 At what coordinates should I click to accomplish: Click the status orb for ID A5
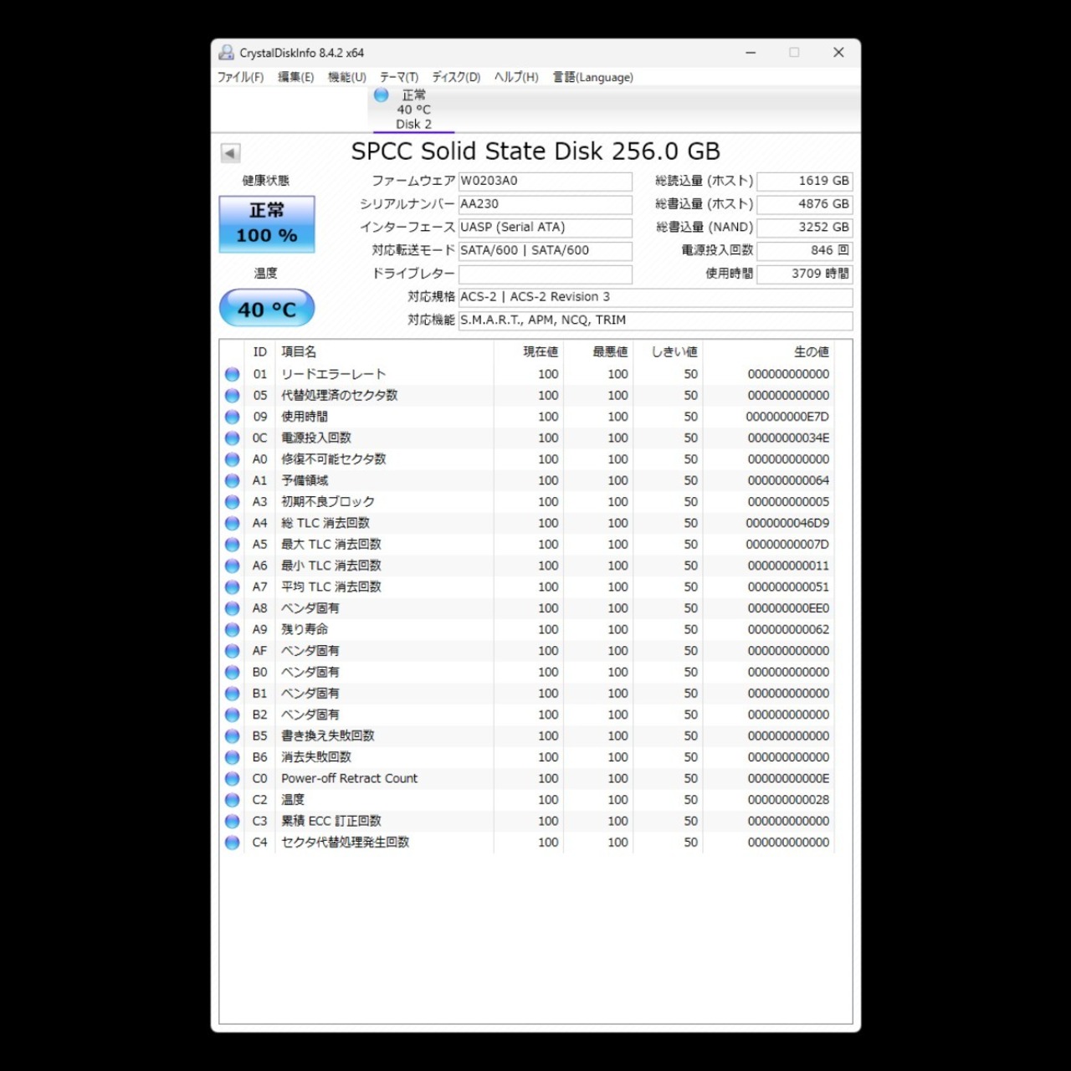(233, 545)
